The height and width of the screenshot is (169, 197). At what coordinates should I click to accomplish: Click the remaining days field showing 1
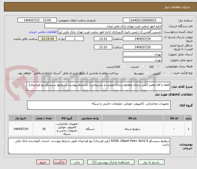click(75, 39)
